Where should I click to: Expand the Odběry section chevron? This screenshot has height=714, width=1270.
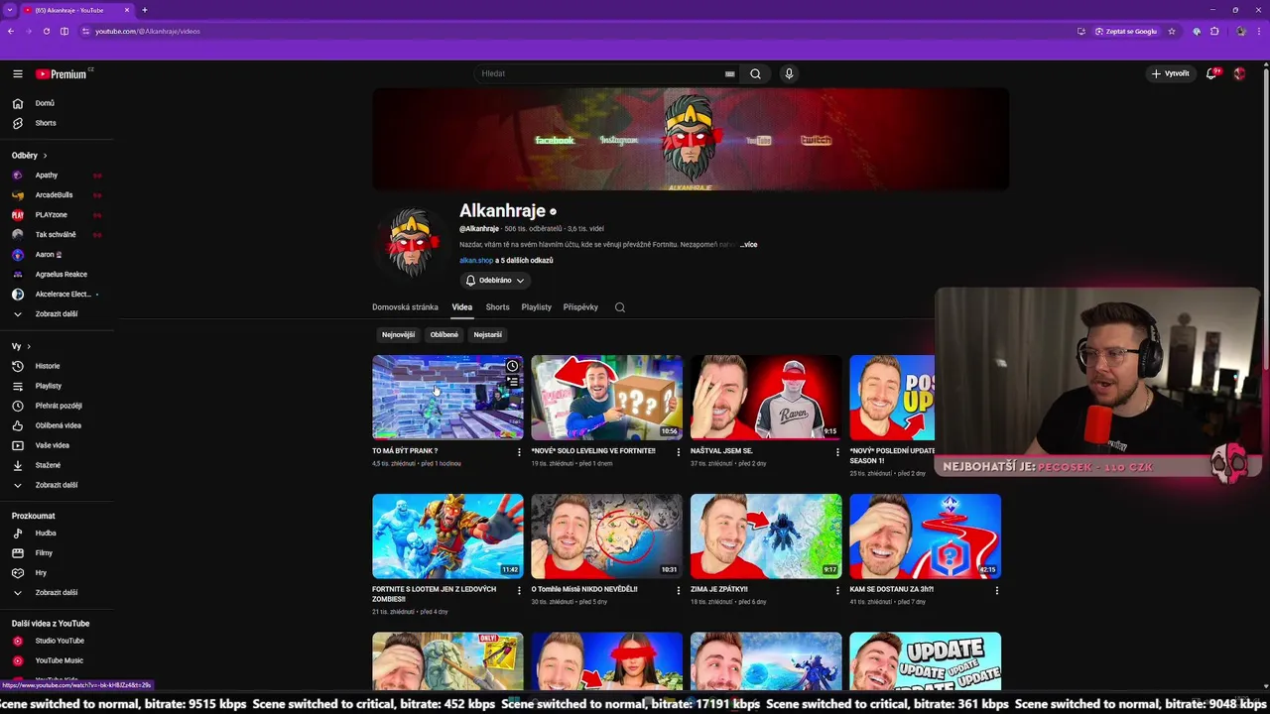point(45,156)
